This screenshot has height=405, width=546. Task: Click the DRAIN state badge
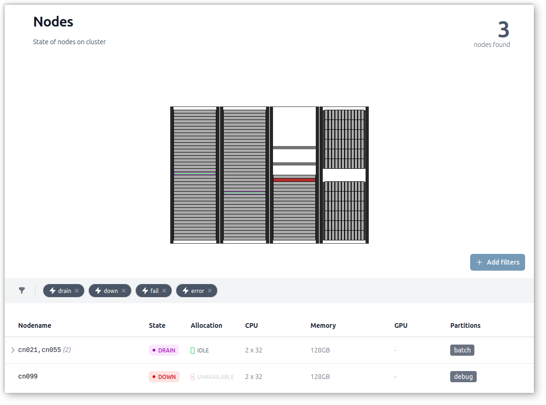164,350
